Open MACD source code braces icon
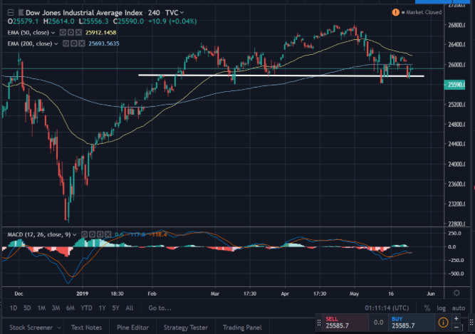Image resolution: width=475 pixels, height=334 pixels. 100,234
